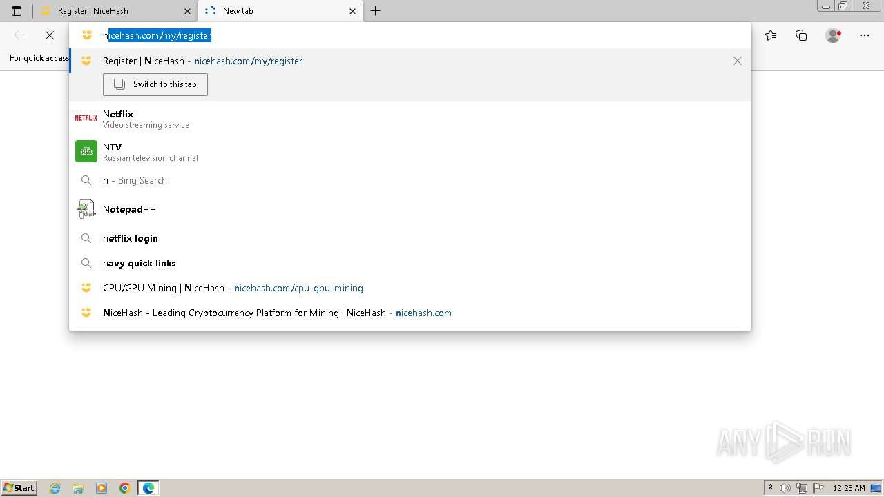The image size is (884, 497).
Task: Open the CPU/GPU Mining | NiceHash suggestion
Action: click(x=410, y=288)
